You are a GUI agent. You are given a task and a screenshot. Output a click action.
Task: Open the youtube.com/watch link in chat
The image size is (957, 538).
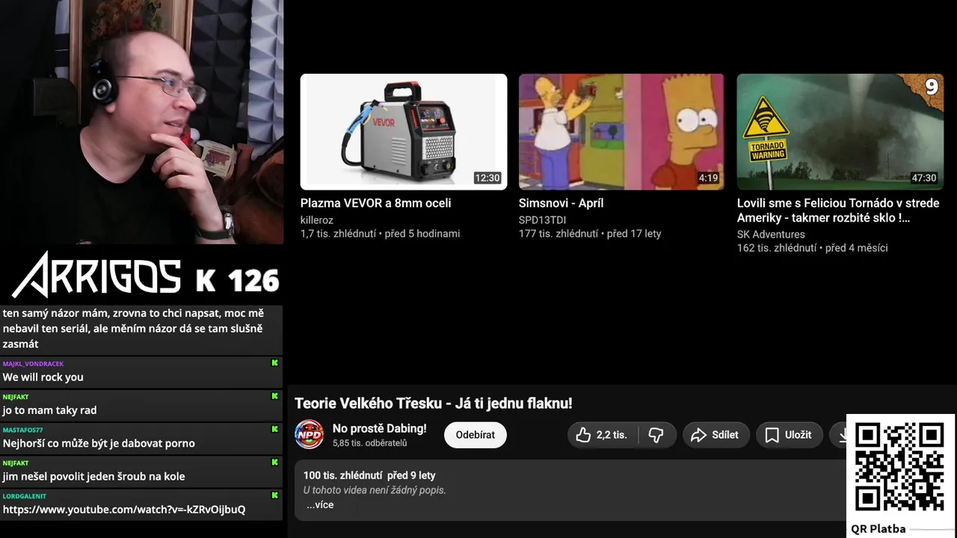tap(123, 510)
